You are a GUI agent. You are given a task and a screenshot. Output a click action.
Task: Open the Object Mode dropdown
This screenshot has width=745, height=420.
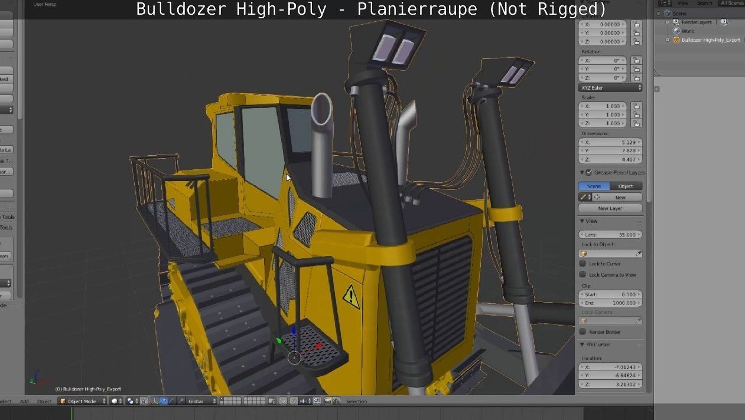click(x=82, y=401)
